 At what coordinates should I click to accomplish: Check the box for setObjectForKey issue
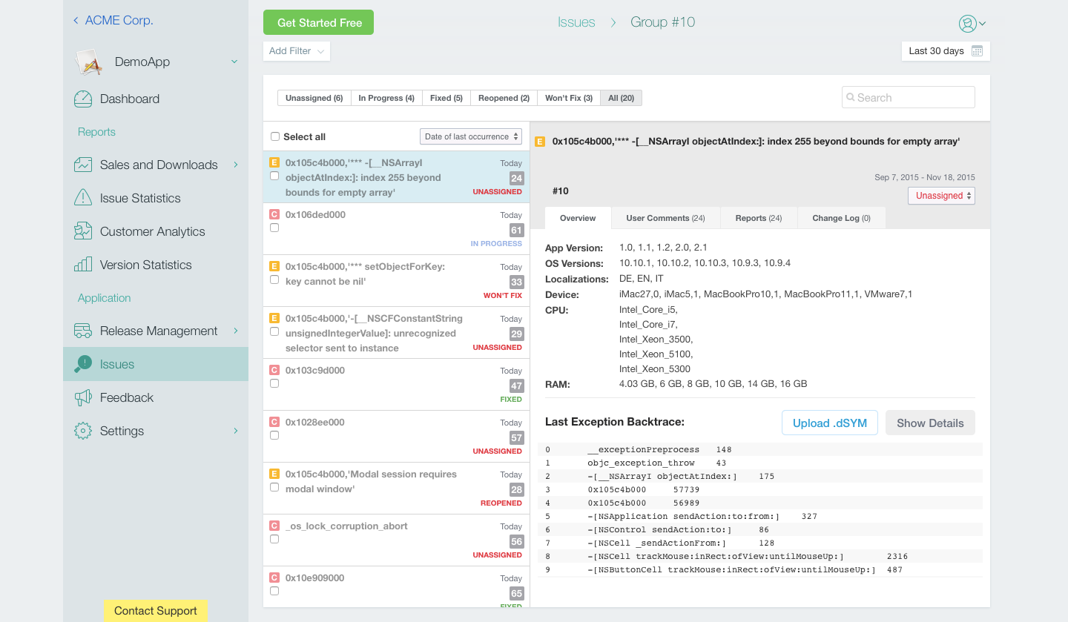point(274,279)
